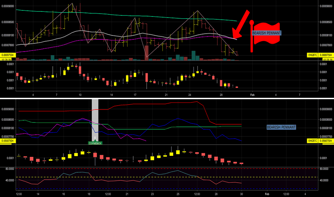Click the 80.0000 level on the left RSI axis
The height and width of the screenshot is (197, 334).
tap(10, 169)
